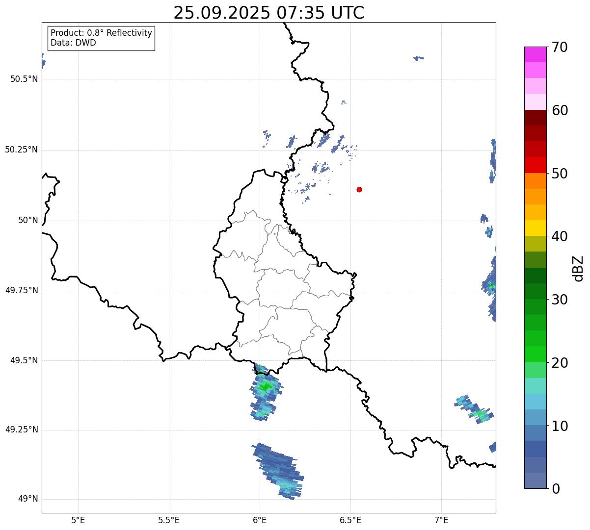Click the magenta top segment of the colorbar
The image size is (590, 530).
(536, 54)
